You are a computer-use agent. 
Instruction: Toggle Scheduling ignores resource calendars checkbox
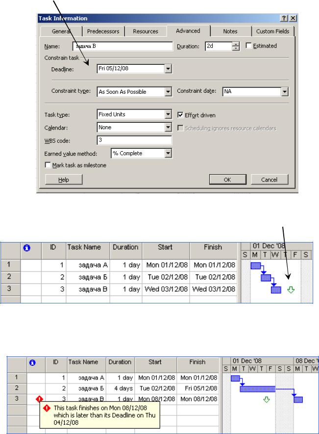[x=180, y=128]
